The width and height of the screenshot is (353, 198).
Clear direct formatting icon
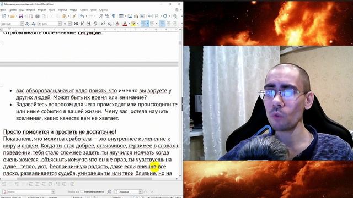coord(117,24)
